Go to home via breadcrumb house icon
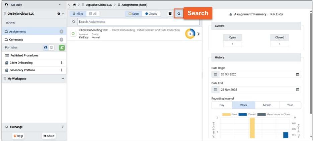This screenshot has width=313, height=141. [74, 5]
